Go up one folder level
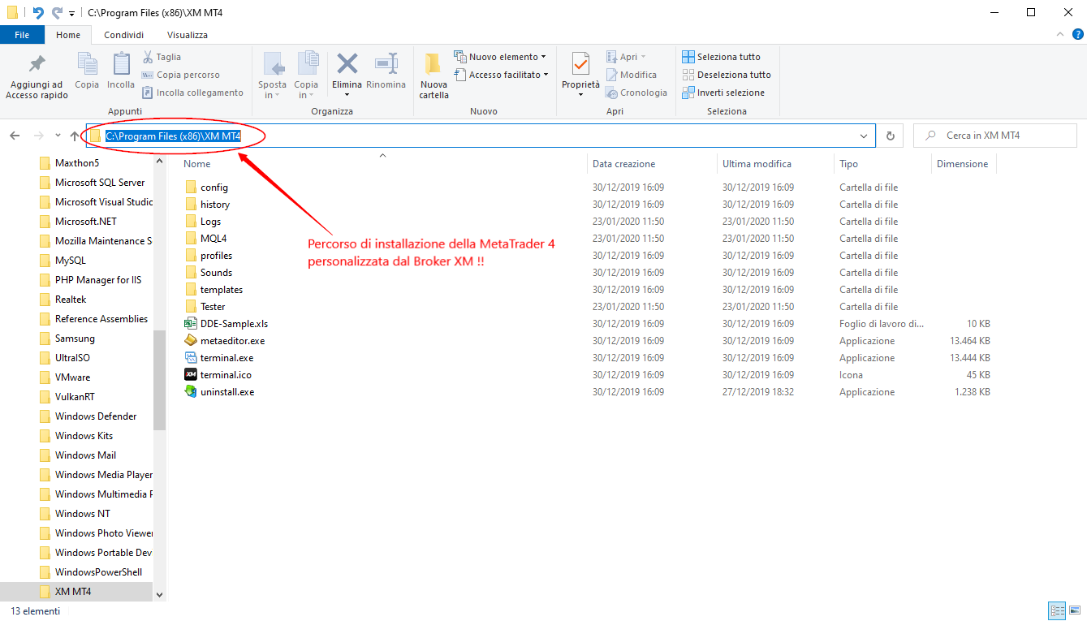Image resolution: width=1087 pixels, height=621 pixels. pyautogui.click(x=75, y=136)
